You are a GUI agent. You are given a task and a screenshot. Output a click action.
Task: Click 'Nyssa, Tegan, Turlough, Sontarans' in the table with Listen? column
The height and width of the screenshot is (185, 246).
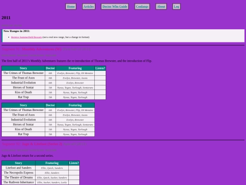75,88
